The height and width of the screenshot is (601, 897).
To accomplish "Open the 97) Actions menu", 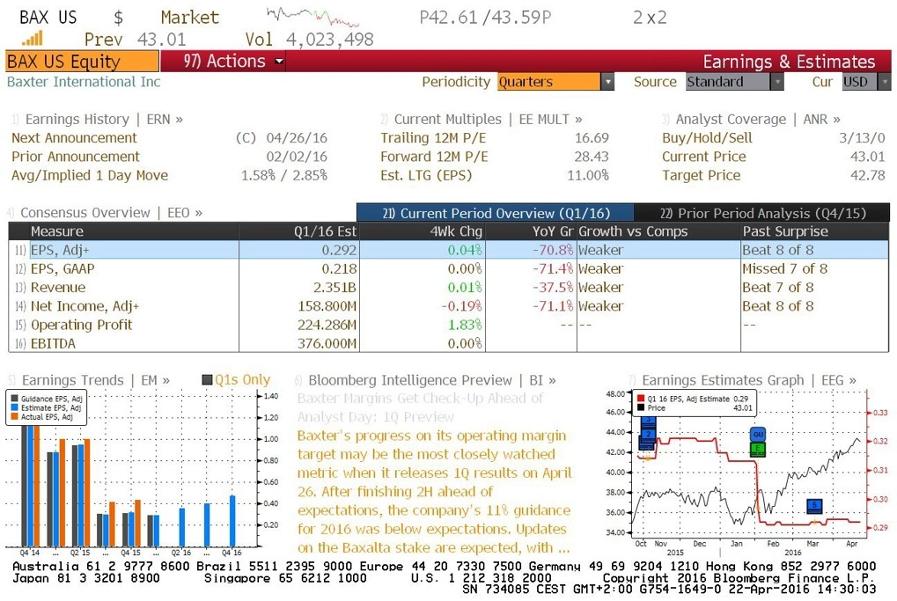I will pyautogui.click(x=234, y=62).
